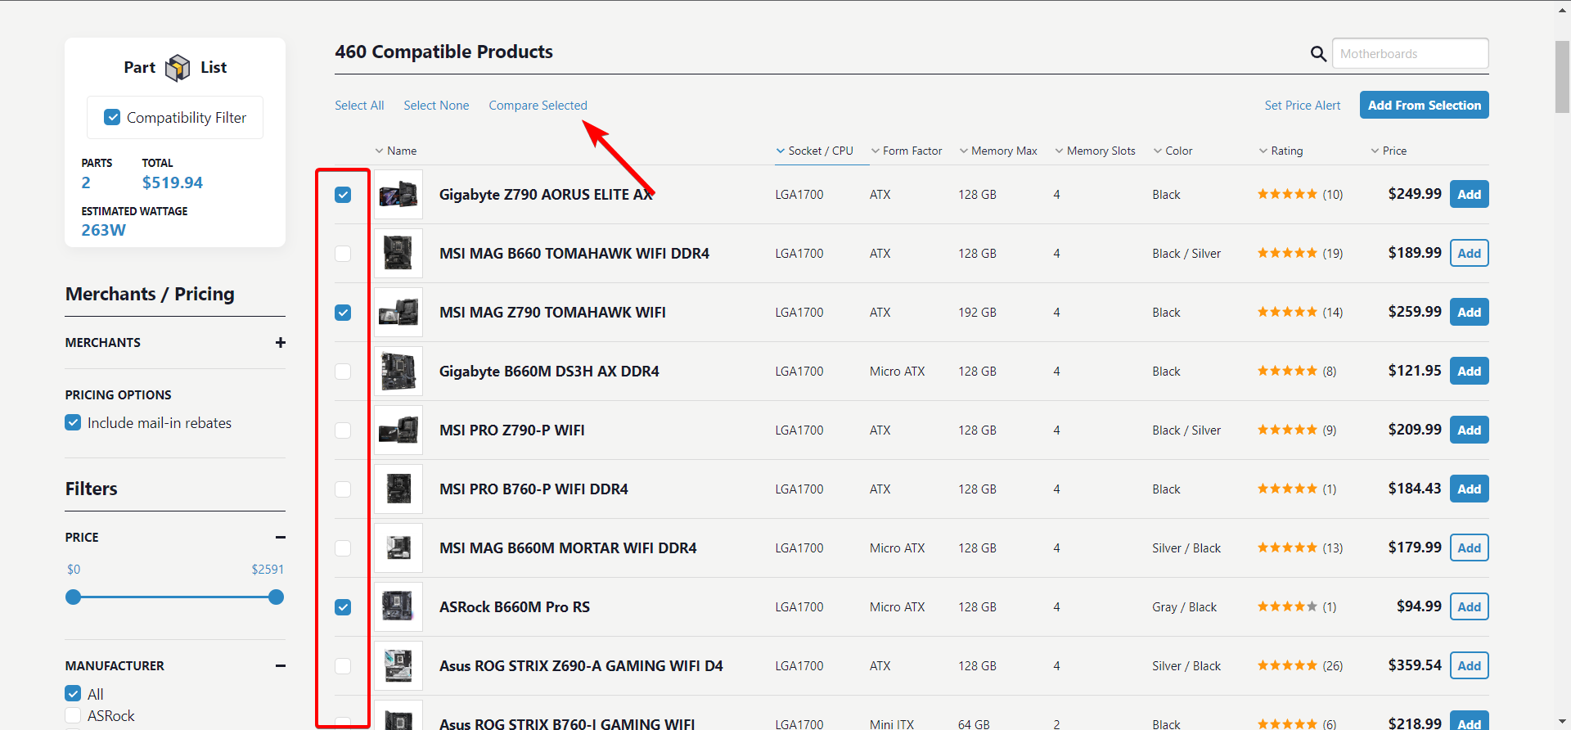Check MSI PRO B760-P WIFI DDR4 checkbox
The image size is (1571, 730).
tap(343, 489)
